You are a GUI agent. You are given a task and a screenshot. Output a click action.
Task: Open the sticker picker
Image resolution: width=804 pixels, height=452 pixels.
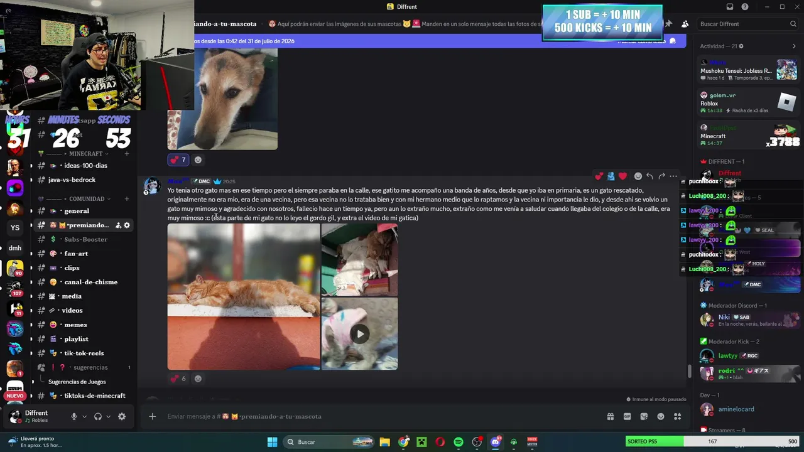[644, 416]
